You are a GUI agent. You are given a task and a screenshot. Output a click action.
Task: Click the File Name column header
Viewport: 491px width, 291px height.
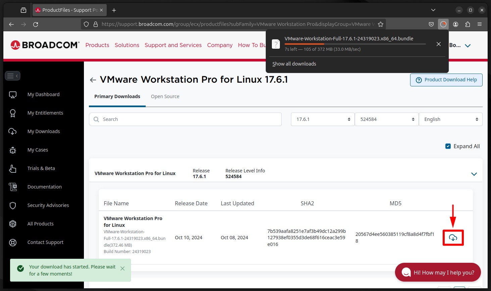coord(116,203)
